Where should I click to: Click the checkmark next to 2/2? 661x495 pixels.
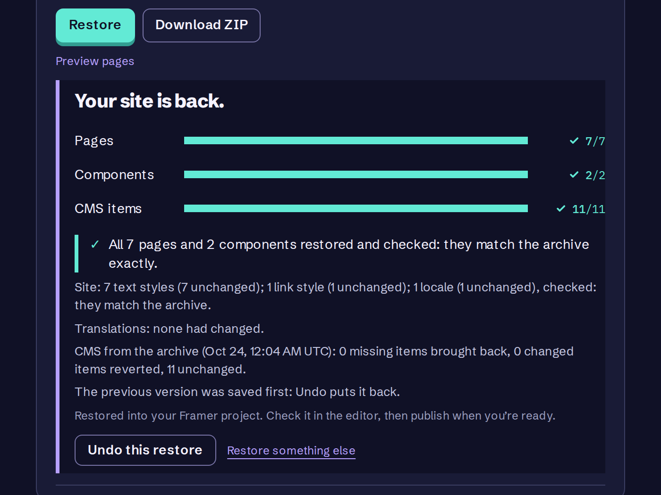(x=574, y=175)
